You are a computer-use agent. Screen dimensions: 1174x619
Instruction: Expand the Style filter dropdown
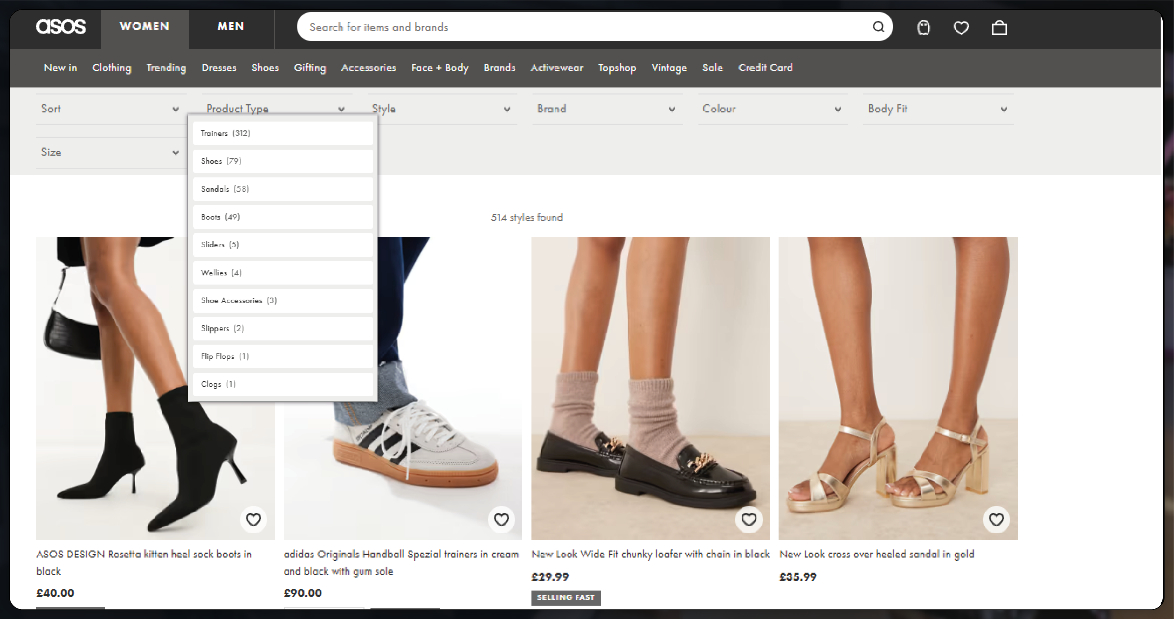442,109
